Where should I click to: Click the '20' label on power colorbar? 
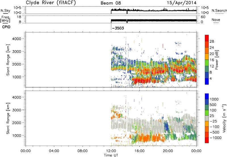point(212,54)
